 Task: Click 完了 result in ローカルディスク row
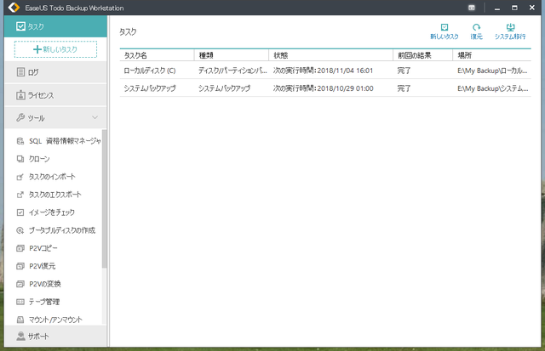(x=404, y=71)
